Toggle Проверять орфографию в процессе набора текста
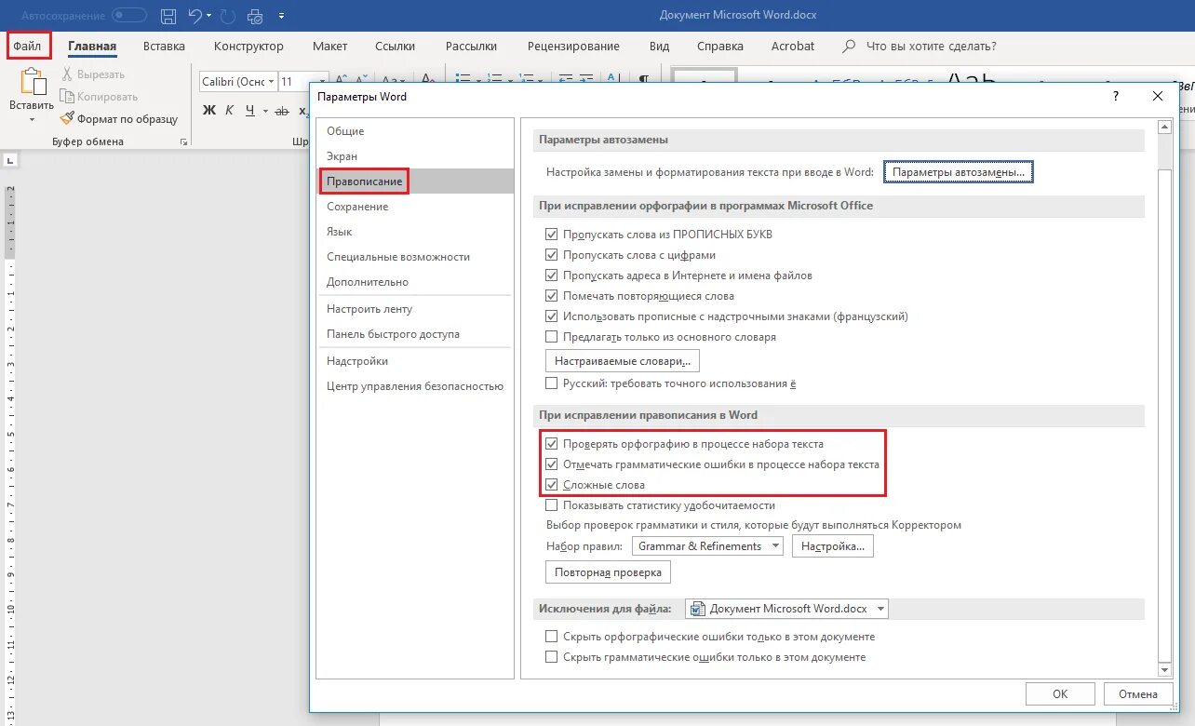Viewport: 1195px width, 726px height. (552, 444)
